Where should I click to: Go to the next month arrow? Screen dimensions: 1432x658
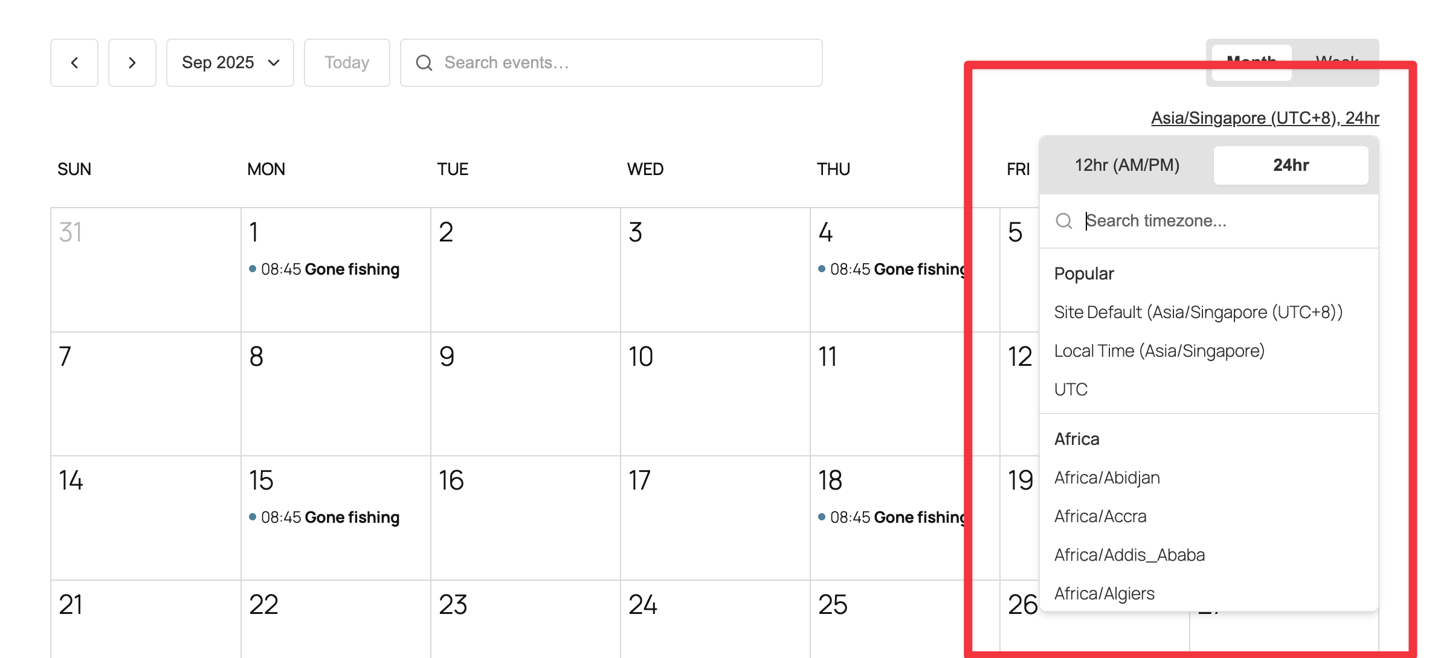132,63
